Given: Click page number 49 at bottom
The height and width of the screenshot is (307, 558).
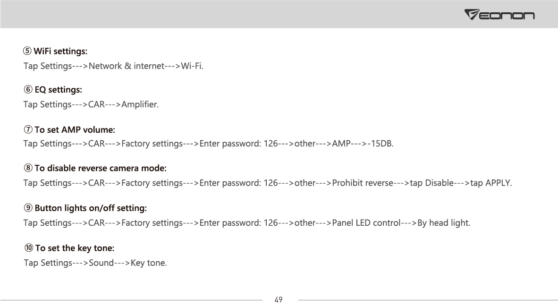Looking at the screenshot, I should (279, 300).
